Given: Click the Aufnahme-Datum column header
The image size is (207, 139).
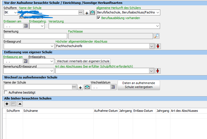Looking at the screenshot, I should (x=106, y=111).
